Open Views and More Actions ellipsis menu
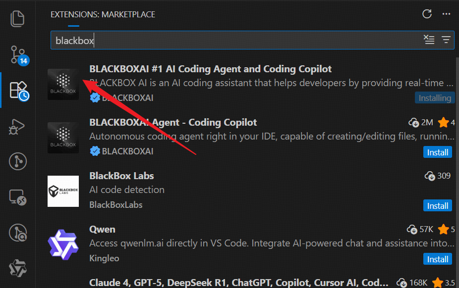Screen dimensions: 459x288 [446, 14]
